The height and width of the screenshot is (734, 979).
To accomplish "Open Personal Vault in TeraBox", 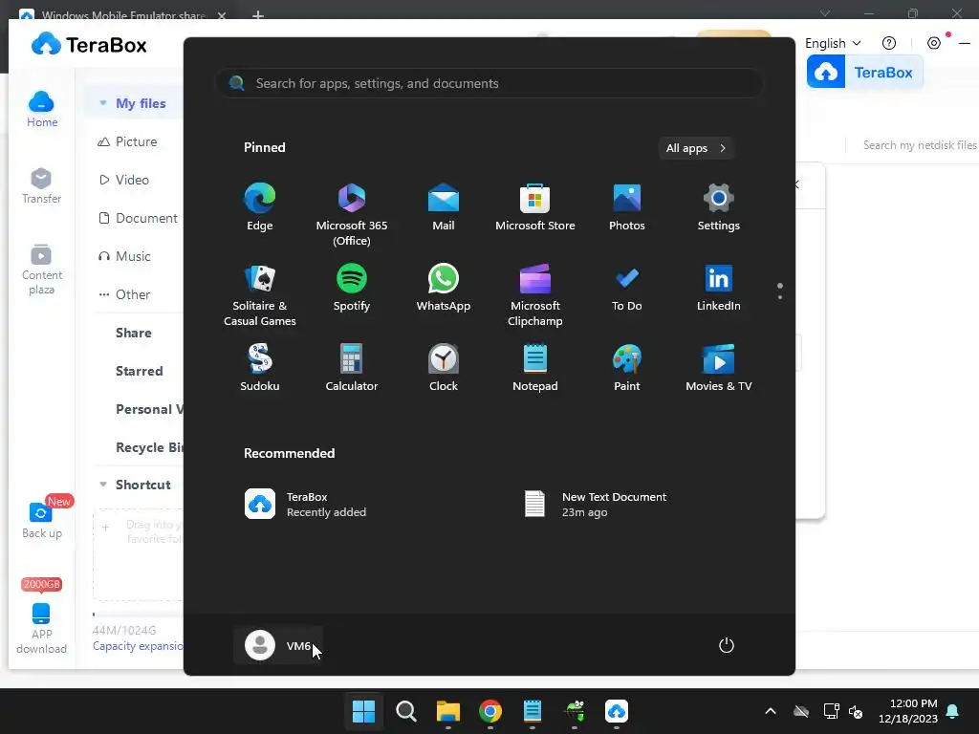I will point(149,409).
